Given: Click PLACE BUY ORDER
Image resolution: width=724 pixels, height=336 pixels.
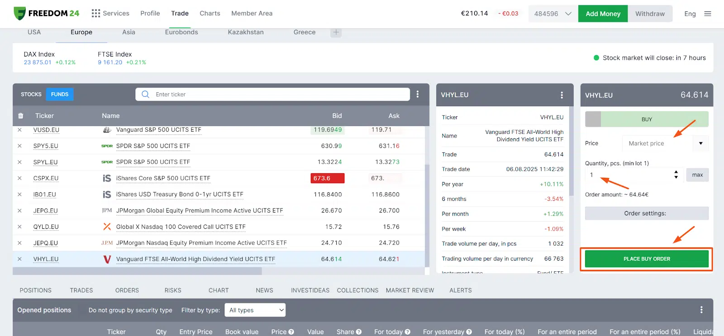Looking at the screenshot, I should click(647, 259).
